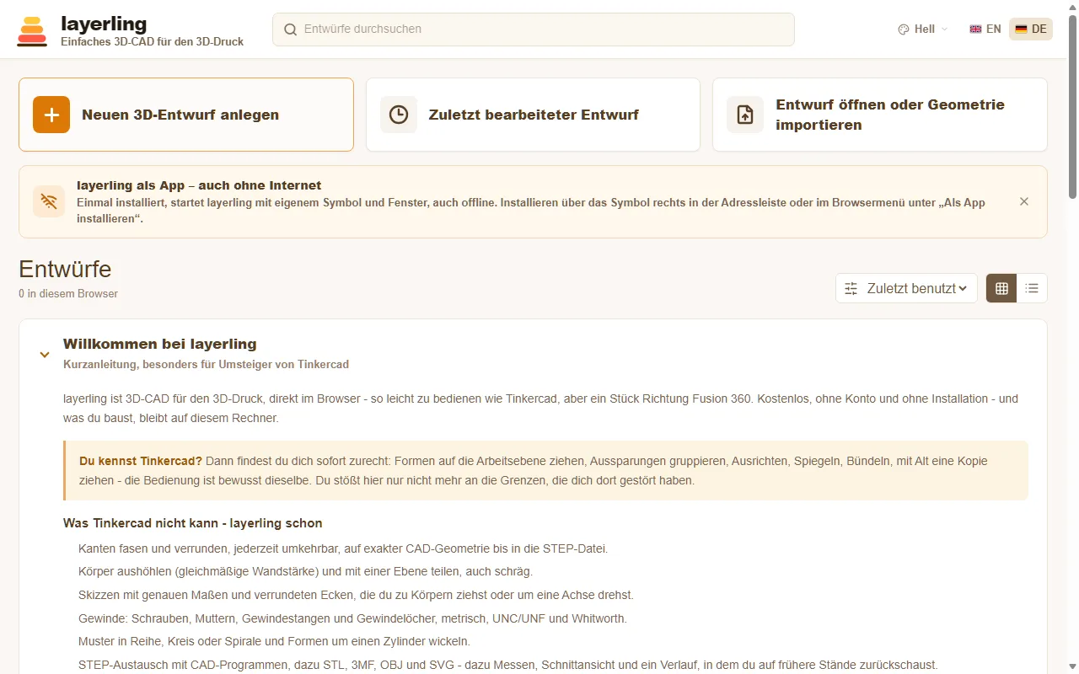Click the orange plus icon for new design
This screenshot has height=674, width=1079.
click(x=51, y=115)
